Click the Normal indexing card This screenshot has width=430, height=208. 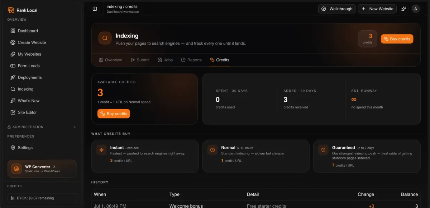coord(256,156)
